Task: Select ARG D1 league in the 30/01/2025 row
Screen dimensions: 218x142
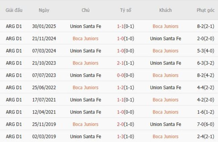Action: [x=14, y=26]
